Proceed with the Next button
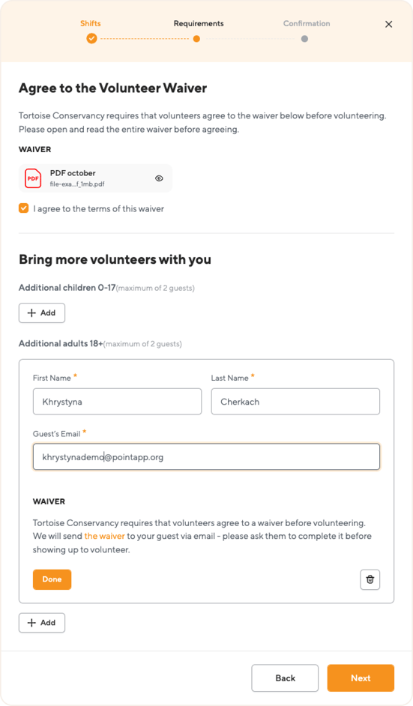Screen dimensions: 413x706 361,678
